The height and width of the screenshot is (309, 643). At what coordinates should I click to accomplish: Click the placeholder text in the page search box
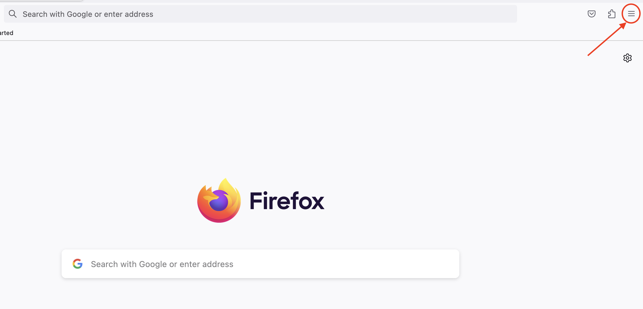(x=162, y=264)
